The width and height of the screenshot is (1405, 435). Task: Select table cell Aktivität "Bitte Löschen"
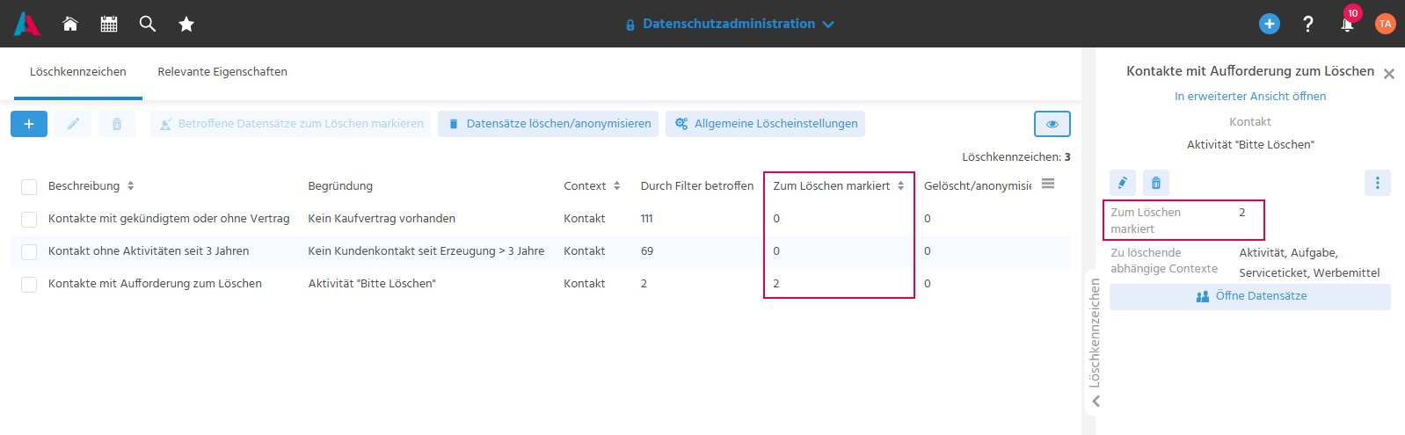pyautogui.click(x=372, y=284)
